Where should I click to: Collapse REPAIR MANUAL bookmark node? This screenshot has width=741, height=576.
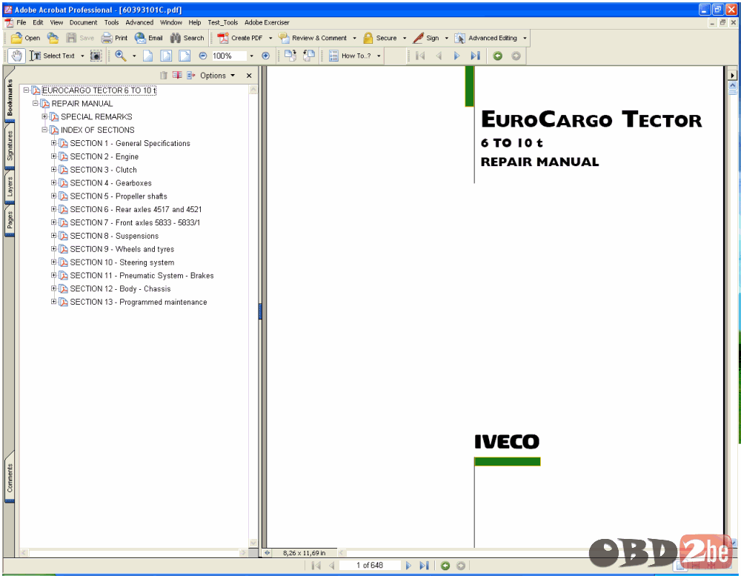[x=35, y=103]
